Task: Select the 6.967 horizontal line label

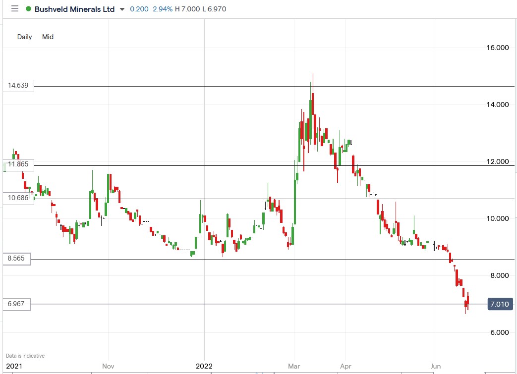Action: (x=16, y=304)
